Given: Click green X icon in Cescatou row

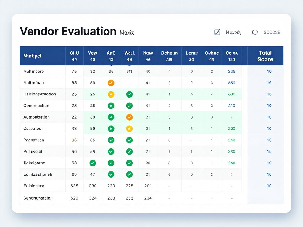Looking at the screenshot, I should click(x=111, y=129).
